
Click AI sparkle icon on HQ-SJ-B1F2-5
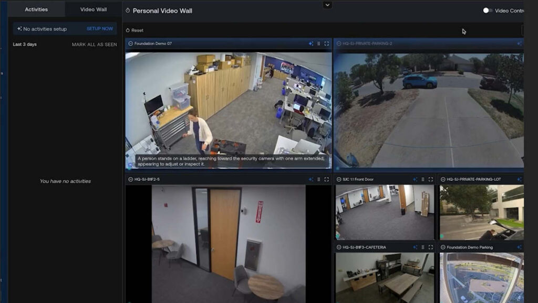pyautogui.click(x=311, y=179)
